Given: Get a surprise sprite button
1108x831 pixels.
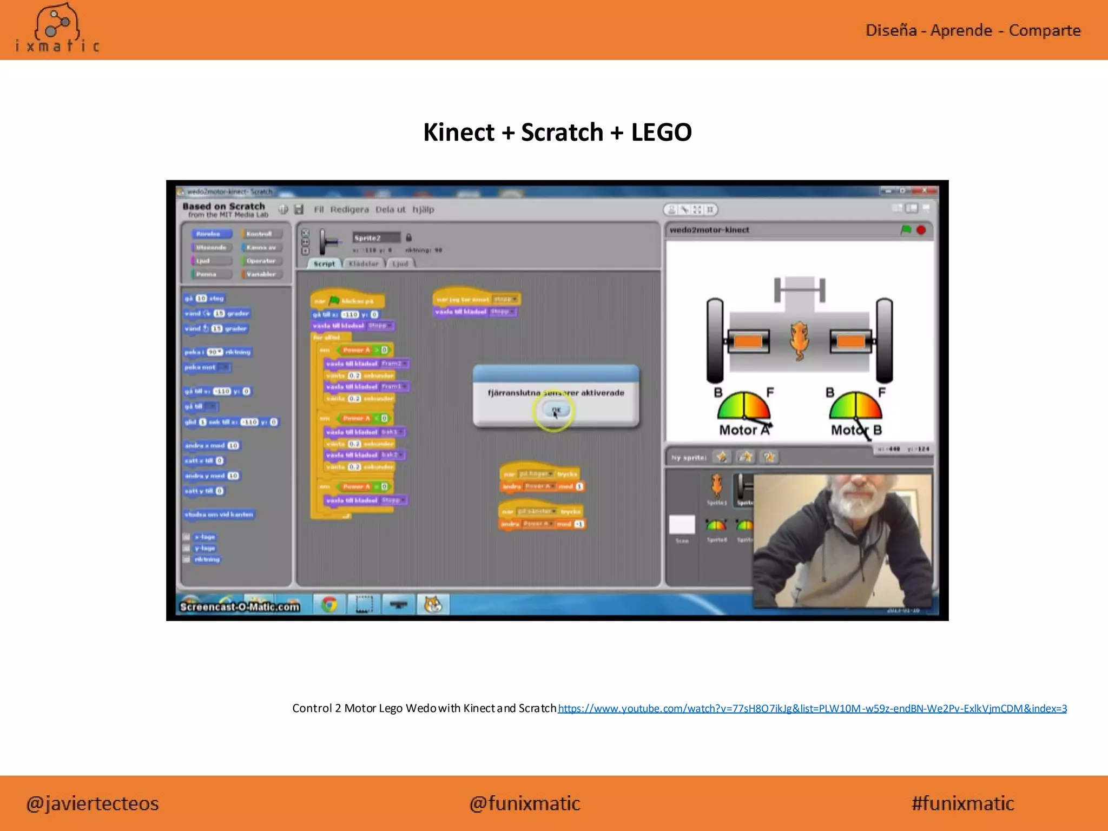Looking at the screenshot, I should [x=769, y=457].
